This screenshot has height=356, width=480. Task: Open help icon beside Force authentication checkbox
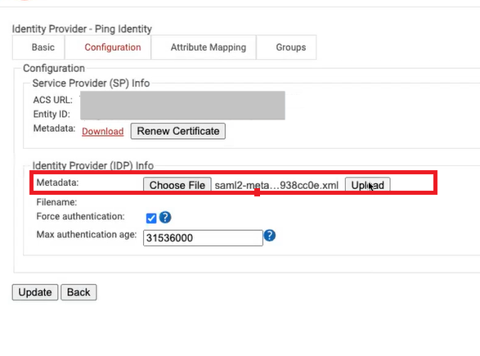(165, 218)
